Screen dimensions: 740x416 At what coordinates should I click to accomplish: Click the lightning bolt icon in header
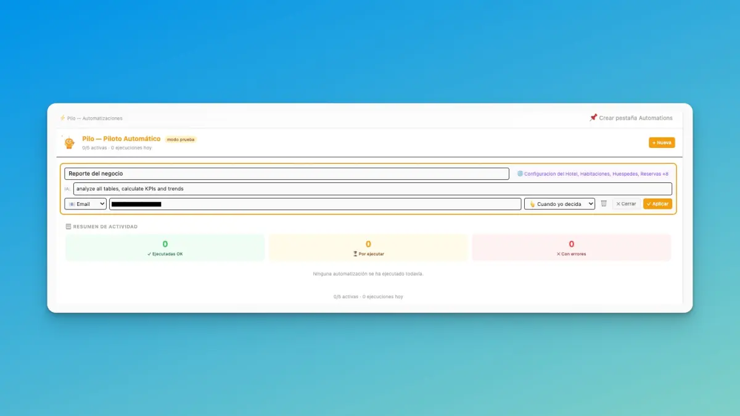point(62,118)
